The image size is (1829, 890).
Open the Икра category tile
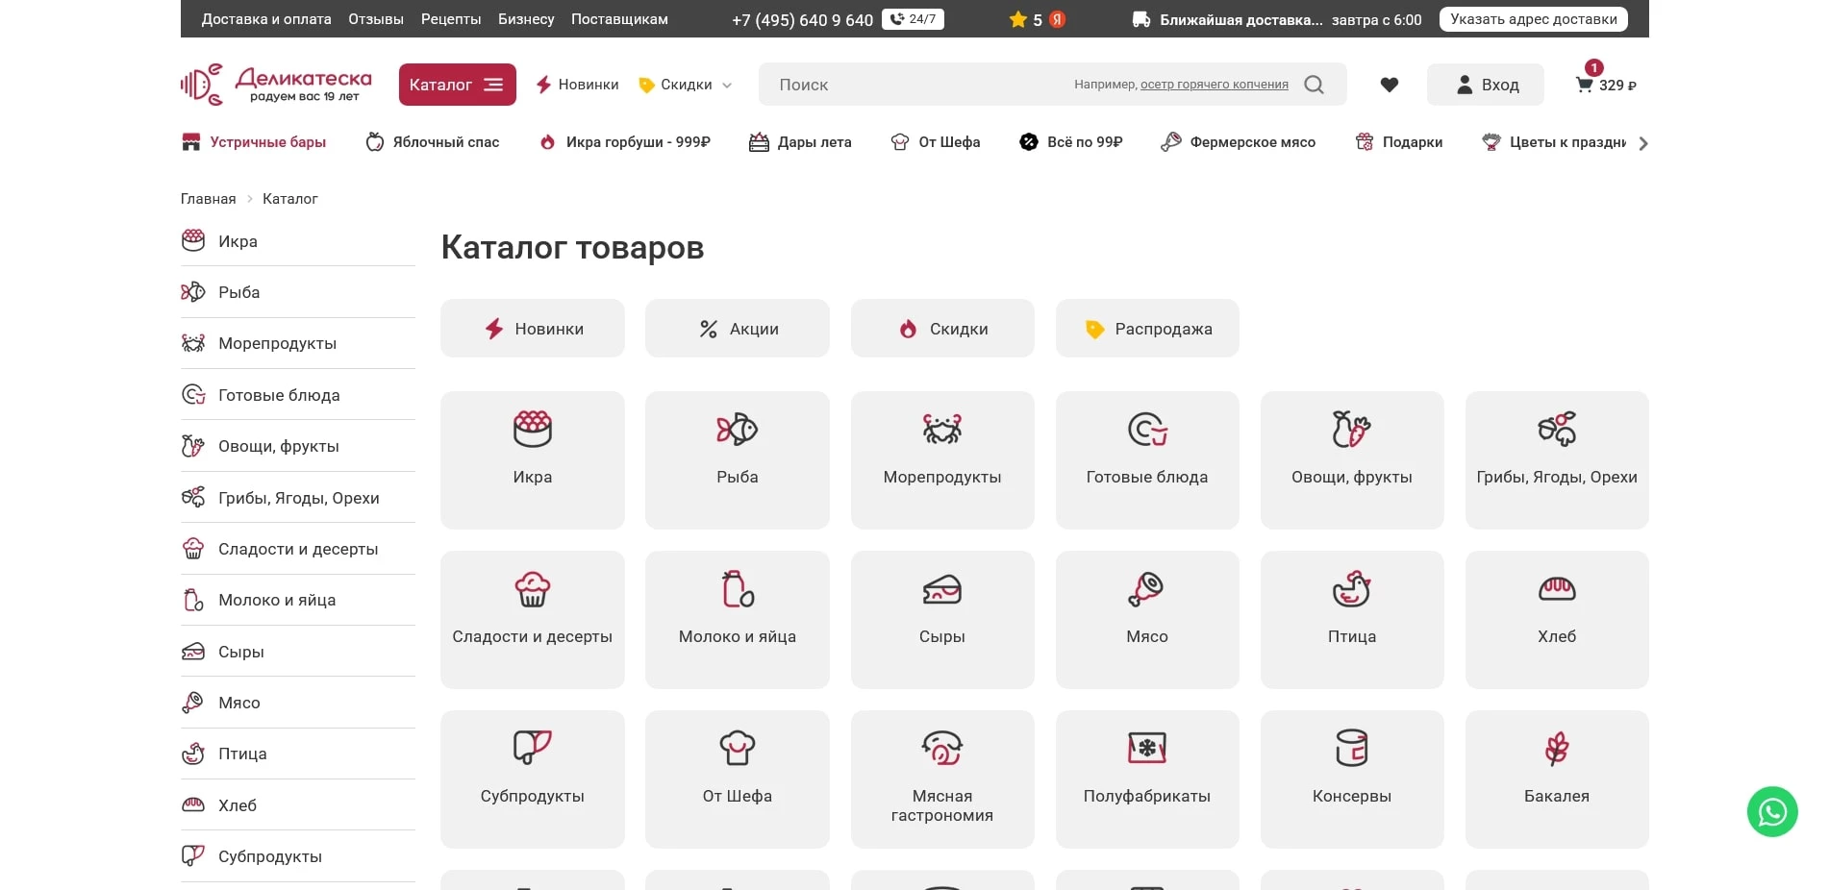tap(532, 459)
